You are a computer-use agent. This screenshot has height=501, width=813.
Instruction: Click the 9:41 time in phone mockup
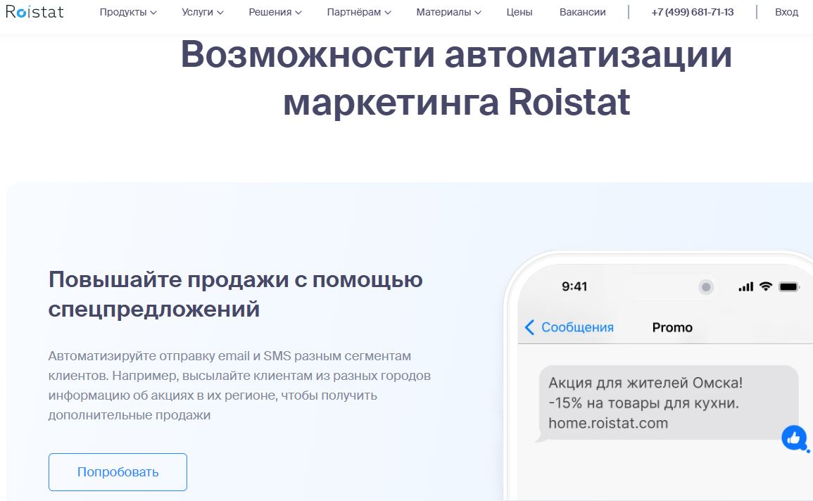pos(574,286)
